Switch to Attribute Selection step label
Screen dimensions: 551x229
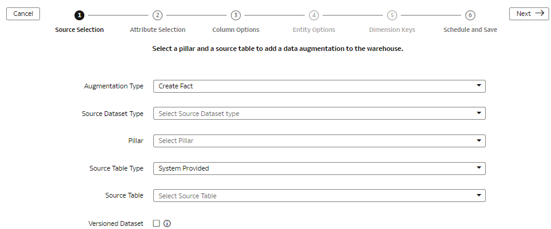coord(158,30)
